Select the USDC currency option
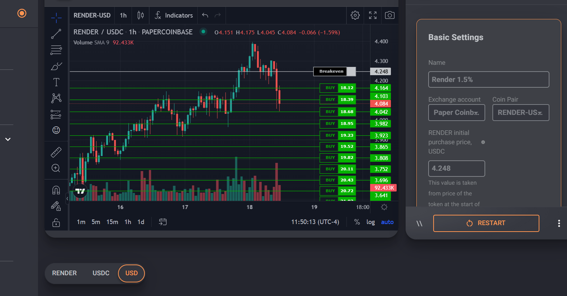The image size is (567, 296). (101, 273)
